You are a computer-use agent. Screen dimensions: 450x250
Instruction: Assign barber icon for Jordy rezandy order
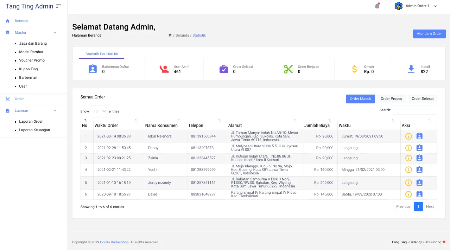[419, 183]
